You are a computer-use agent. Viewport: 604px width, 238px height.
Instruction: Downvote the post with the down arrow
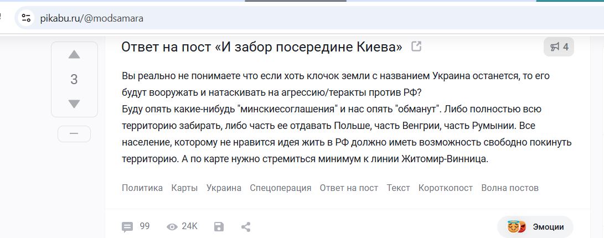(x=74, y=104)
